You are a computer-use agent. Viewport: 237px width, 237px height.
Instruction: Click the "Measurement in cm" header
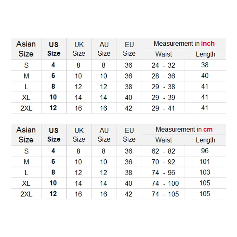tap(184, 129)
